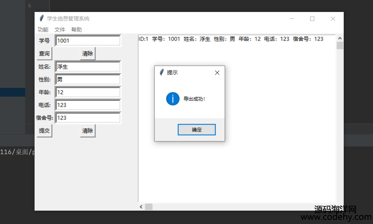Focus the 宿舍号 input field
Viewport: 373px width, 224px height.
click(88, 118)
